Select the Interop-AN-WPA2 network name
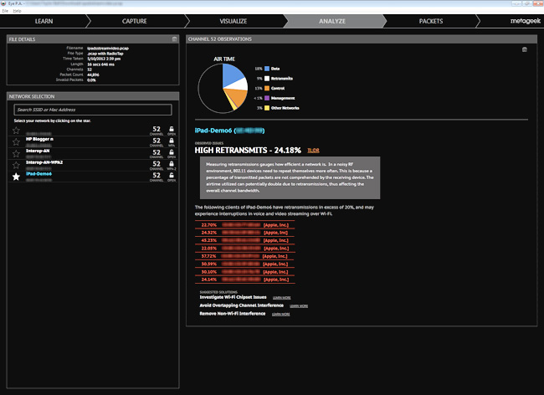 [44, 162]
